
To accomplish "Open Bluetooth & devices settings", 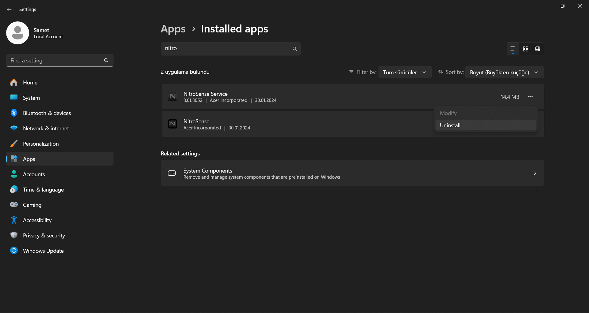I will pos(47,113).
